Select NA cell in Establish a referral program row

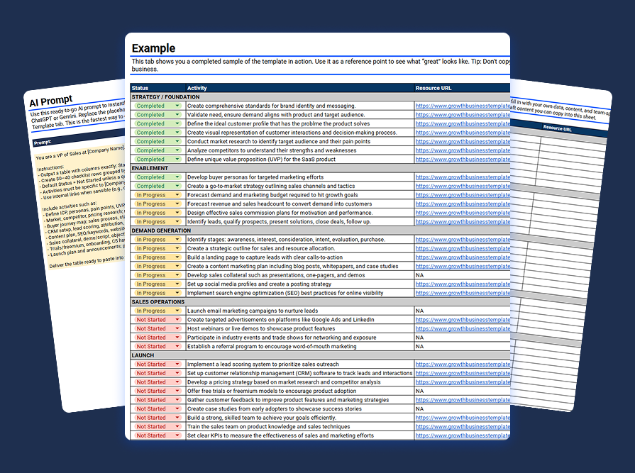click(462, 346)
